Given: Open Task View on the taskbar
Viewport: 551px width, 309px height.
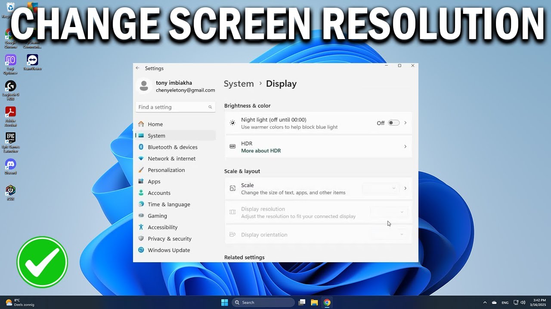Looking at the screenshot, I should click(302, 303).
